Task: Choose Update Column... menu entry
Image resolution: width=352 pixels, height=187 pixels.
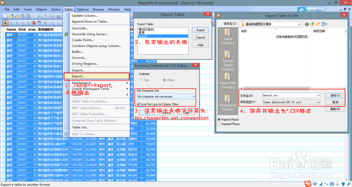Action: (x=97, y=16)
